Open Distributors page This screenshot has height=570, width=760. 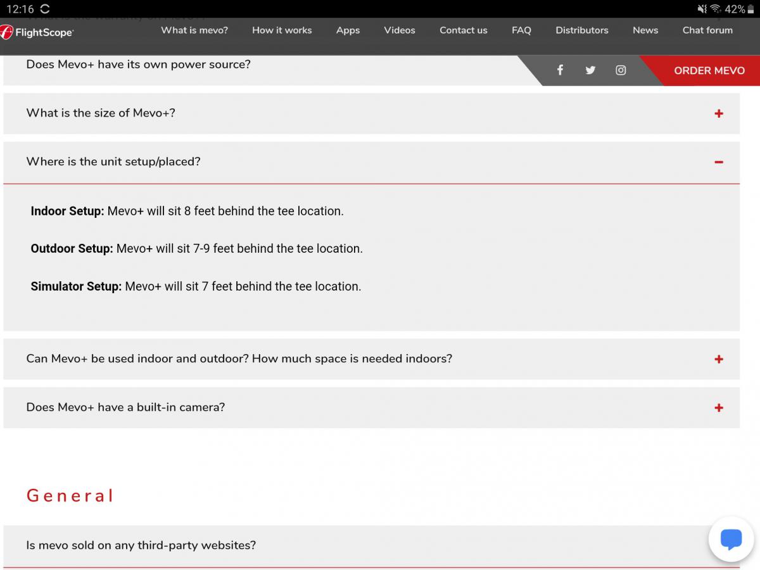click(582, 30)
